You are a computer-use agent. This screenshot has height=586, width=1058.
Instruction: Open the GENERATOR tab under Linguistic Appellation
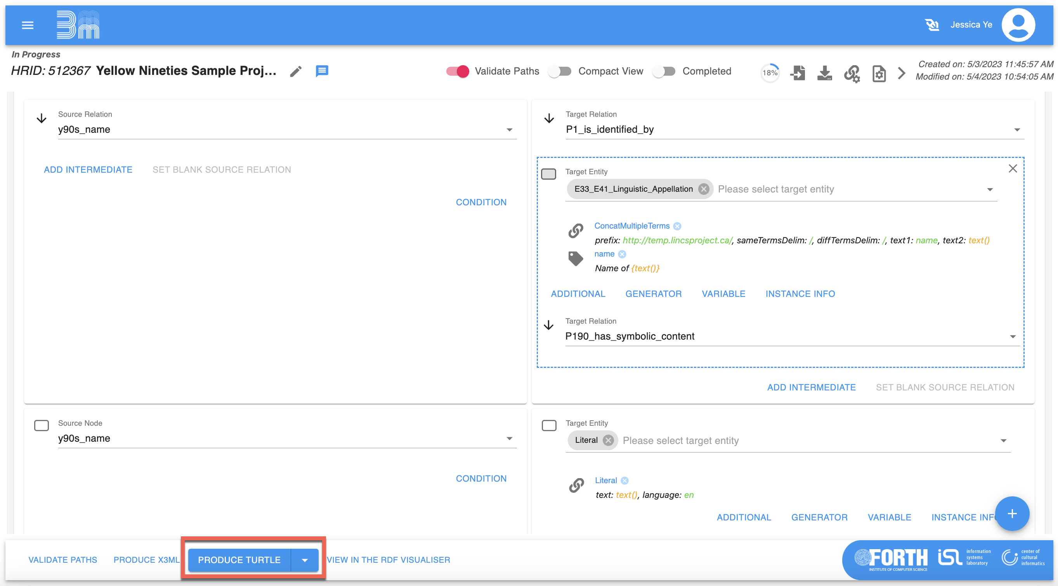653,294
